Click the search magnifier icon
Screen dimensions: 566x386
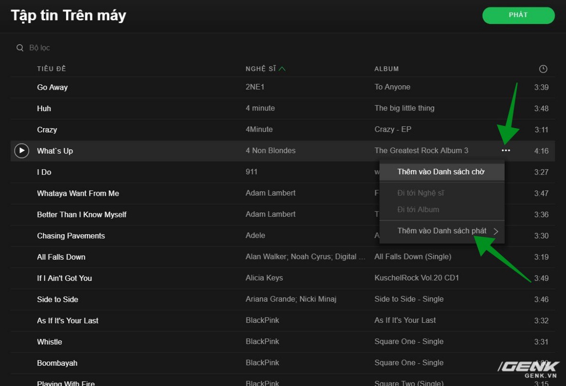tap(20, 48)
